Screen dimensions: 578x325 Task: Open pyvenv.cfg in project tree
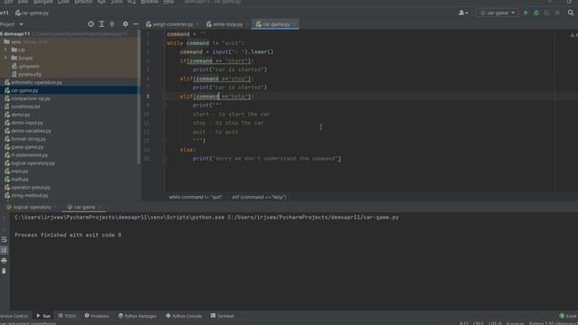[x=29, y=74]
